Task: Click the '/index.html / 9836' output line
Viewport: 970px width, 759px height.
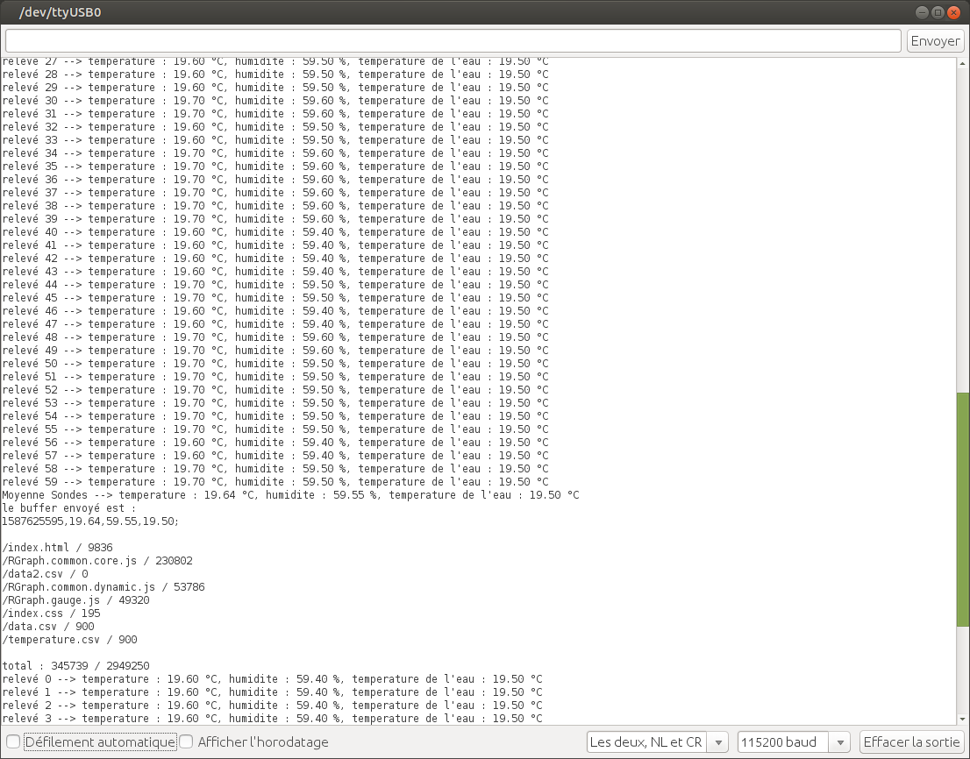Action: [57, 548]
